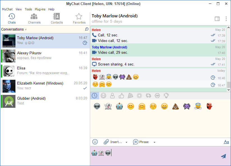Click Alexey Pikurov's monkey avatar

[x=9, y=56]
